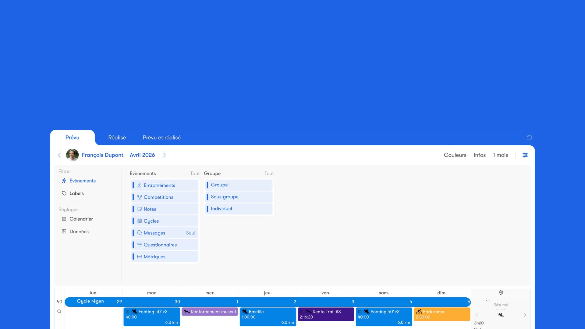585x329 pixels.
Task: Click week number 40
Action: click(x=59, y=302)
